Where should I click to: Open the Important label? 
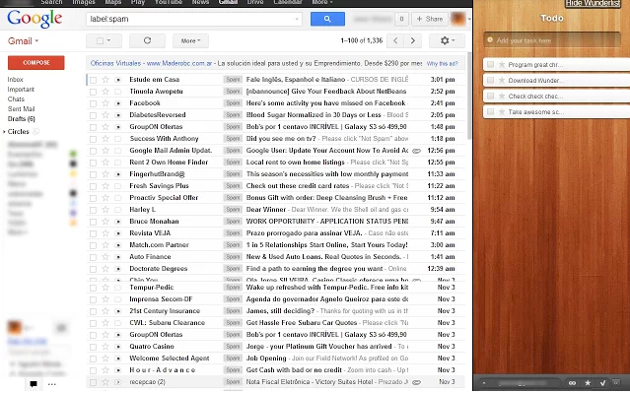coord(21,89)
